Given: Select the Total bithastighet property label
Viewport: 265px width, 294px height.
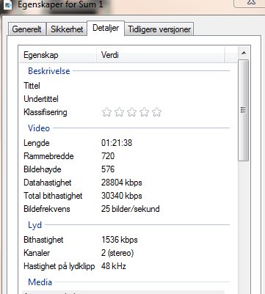Looking at the screenshot, I should pyautogui.click(x=53, y=196).
